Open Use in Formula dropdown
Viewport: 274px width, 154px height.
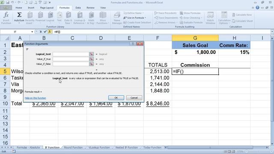click(x=134, y=18)
